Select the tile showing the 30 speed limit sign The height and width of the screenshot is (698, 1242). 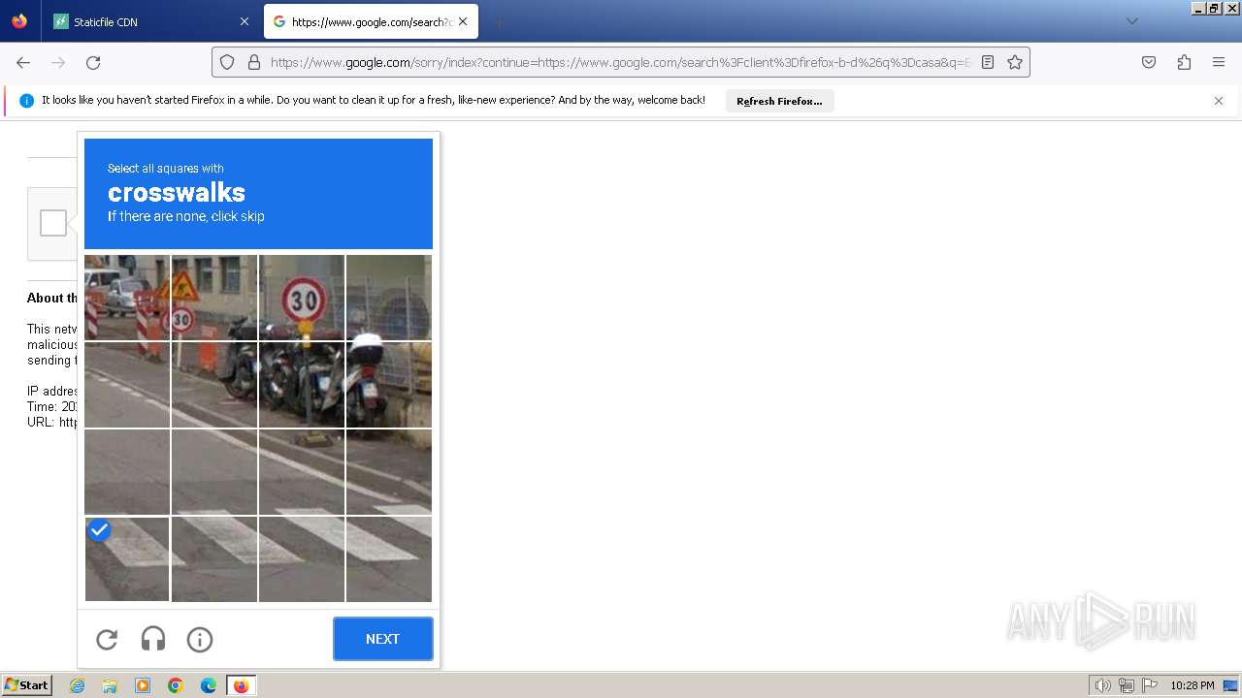coord(302,297)
